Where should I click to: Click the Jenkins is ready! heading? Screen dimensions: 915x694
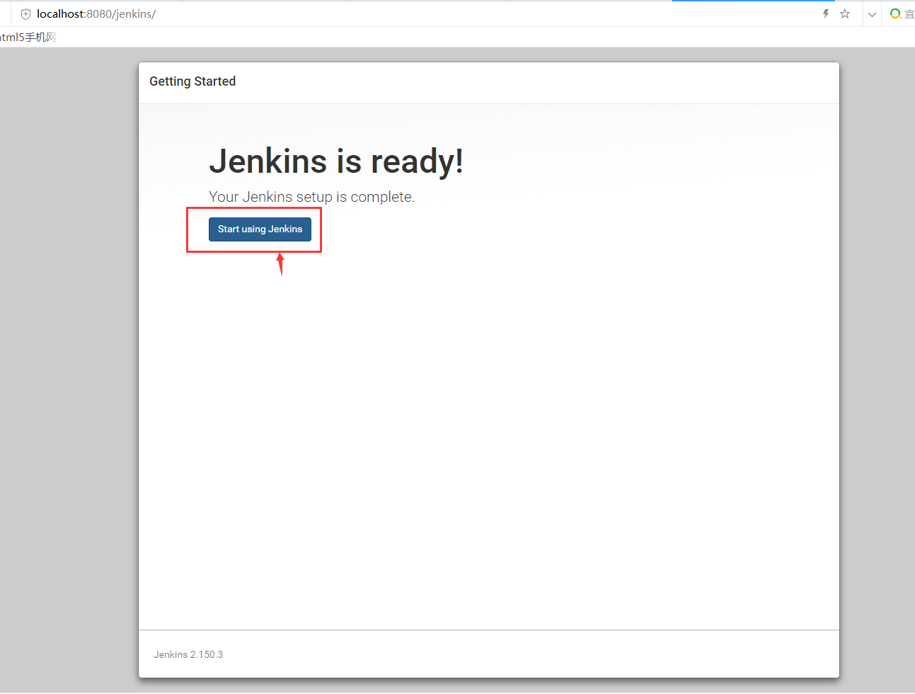pos(336,161)
